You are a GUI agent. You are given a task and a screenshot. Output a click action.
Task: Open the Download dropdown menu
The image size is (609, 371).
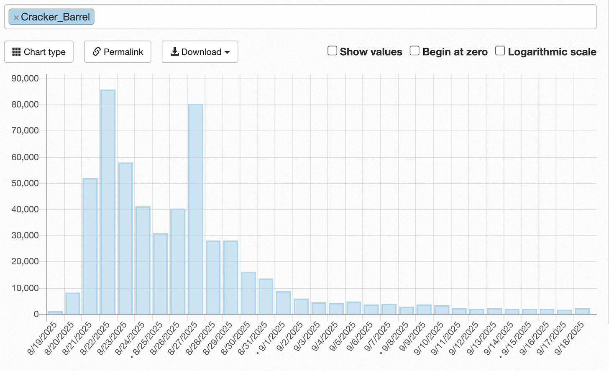[200, 52]
